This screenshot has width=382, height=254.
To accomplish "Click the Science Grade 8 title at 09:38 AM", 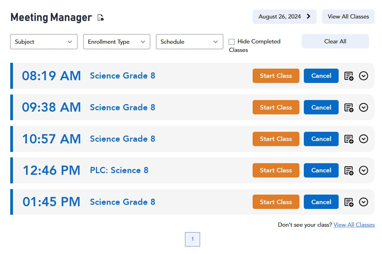I will (x=123, y=108).
